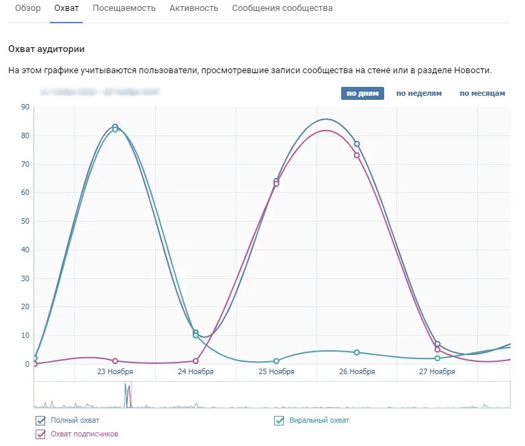Image resolution: width=525 pixels, height=446 pixels.
Task: Open the Активность tab
Action: click(x=193, y=8)
